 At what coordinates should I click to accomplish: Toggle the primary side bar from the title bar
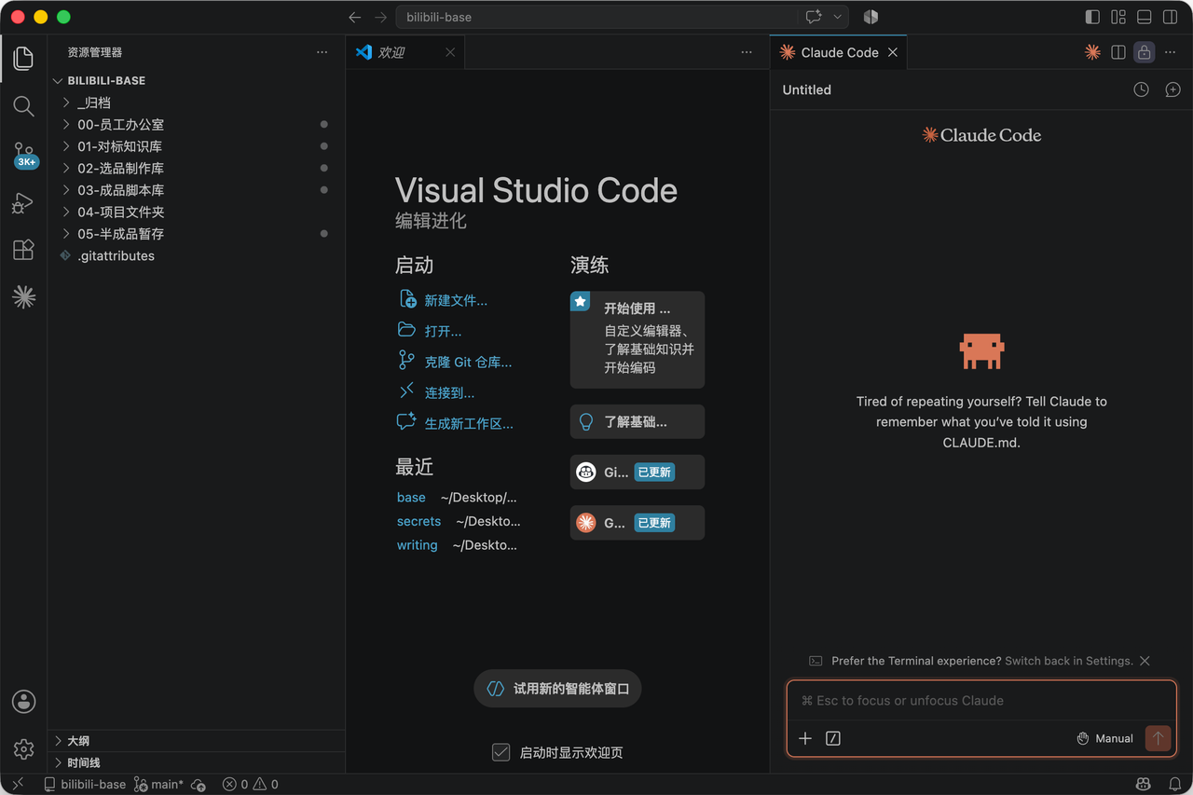point(1092,17)
